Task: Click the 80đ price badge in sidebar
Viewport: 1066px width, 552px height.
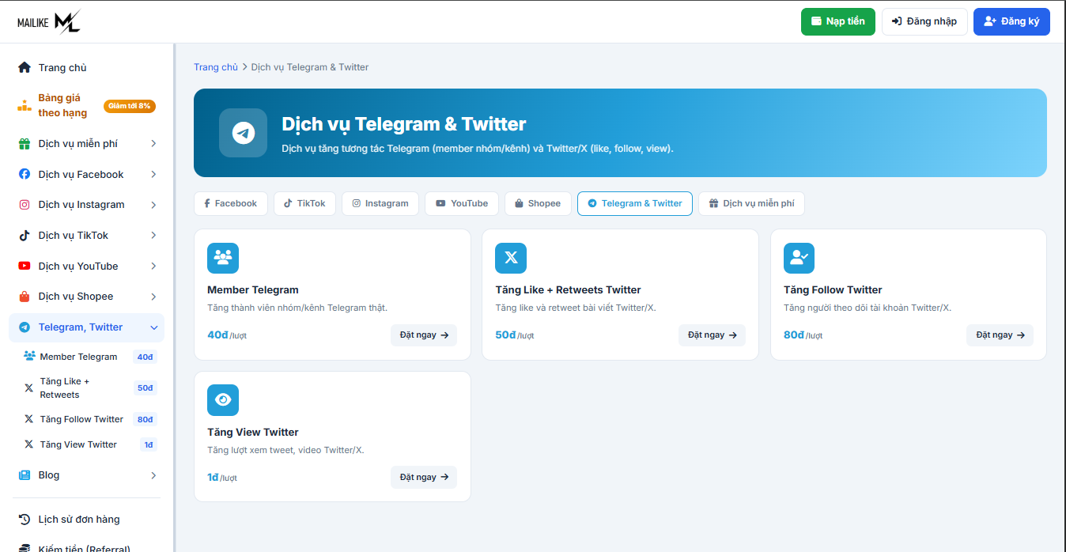Action: (x=145, y=419)
